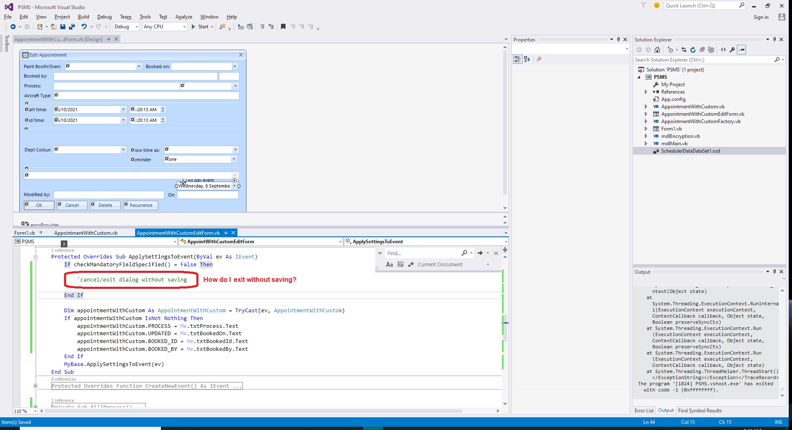This screenshot has width=792, height=430.
Task: Click the Categorized view icon in Properties
Action: 518,59
